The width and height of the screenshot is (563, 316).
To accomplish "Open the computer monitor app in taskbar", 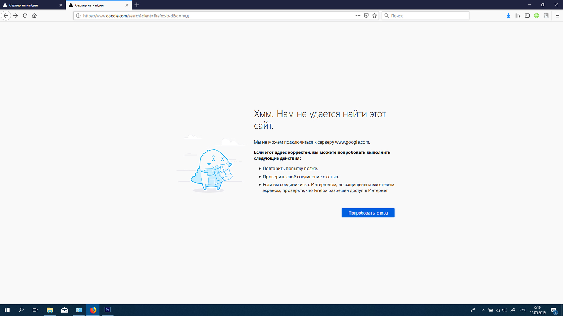I will [x=79, y=310].
